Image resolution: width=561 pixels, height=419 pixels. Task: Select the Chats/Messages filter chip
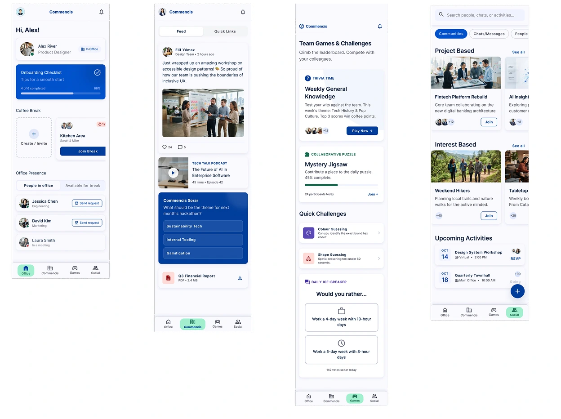489,34
